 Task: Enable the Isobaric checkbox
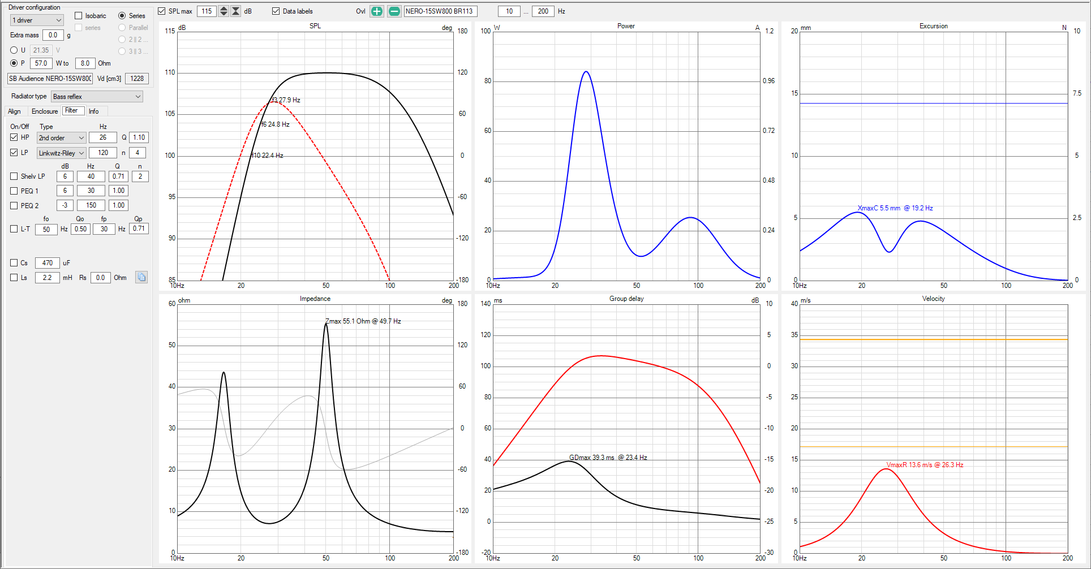point(79,16)
